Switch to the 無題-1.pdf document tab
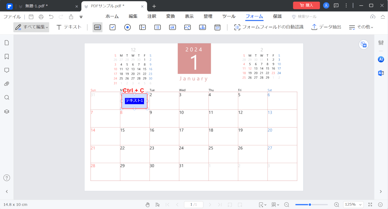The image size is (388, 209). 37,6
